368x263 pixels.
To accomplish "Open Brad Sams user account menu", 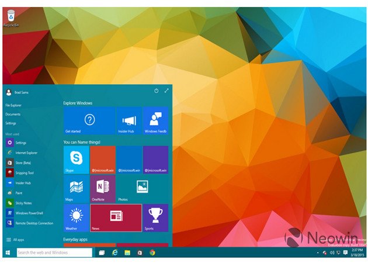I will [x=18, y=92].
